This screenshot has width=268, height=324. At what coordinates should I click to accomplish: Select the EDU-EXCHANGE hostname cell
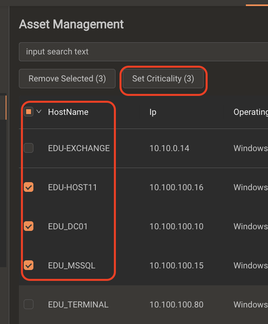coord(79,148)
